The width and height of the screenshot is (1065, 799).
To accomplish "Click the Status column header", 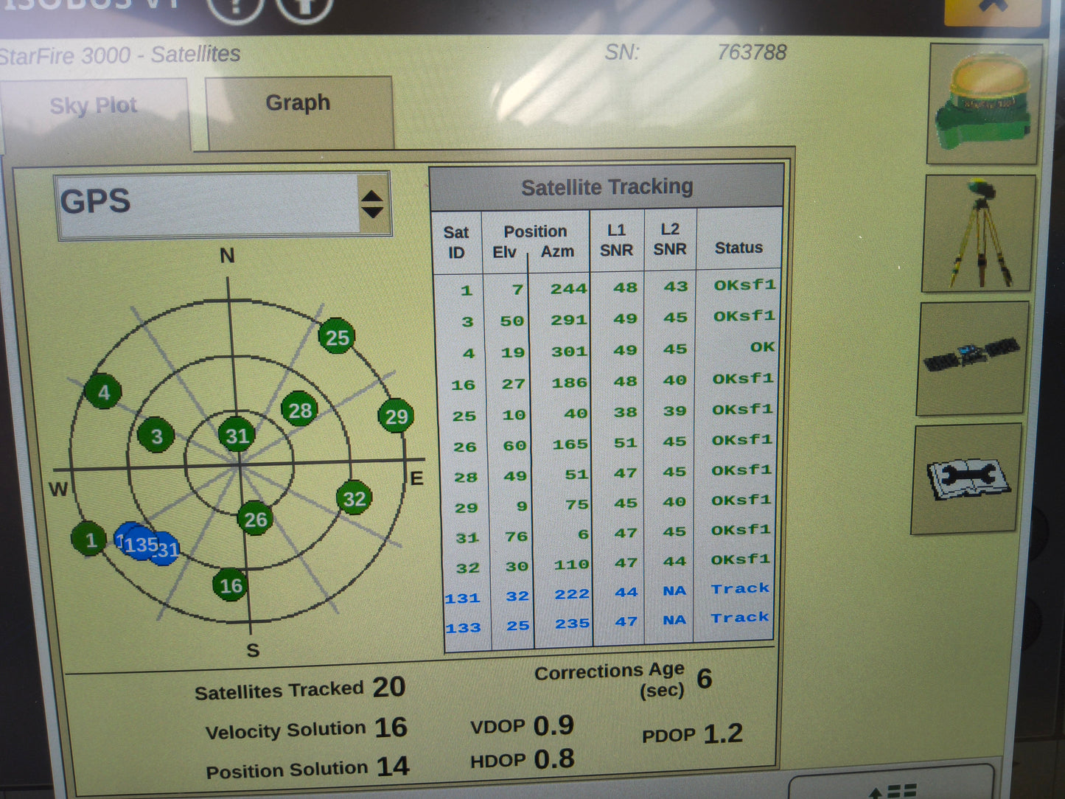I will coord(738,248).
